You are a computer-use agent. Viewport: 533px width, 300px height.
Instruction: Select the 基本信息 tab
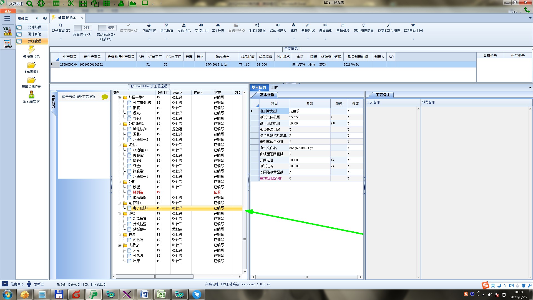(258, 87)
